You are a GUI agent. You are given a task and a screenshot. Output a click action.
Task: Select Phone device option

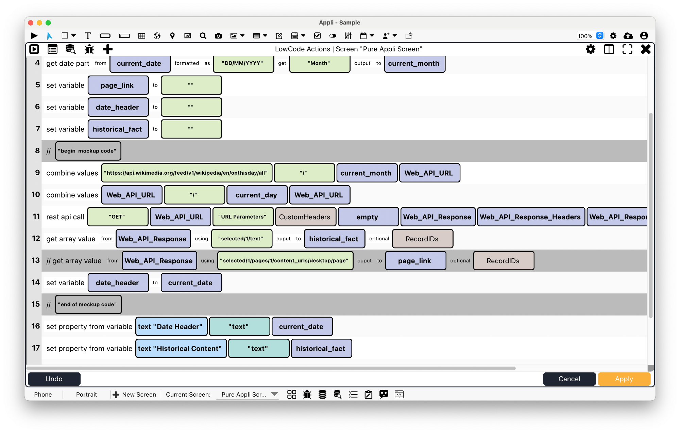click(43, 395)
